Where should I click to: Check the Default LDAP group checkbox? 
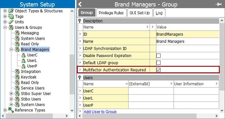click(158, 63)
